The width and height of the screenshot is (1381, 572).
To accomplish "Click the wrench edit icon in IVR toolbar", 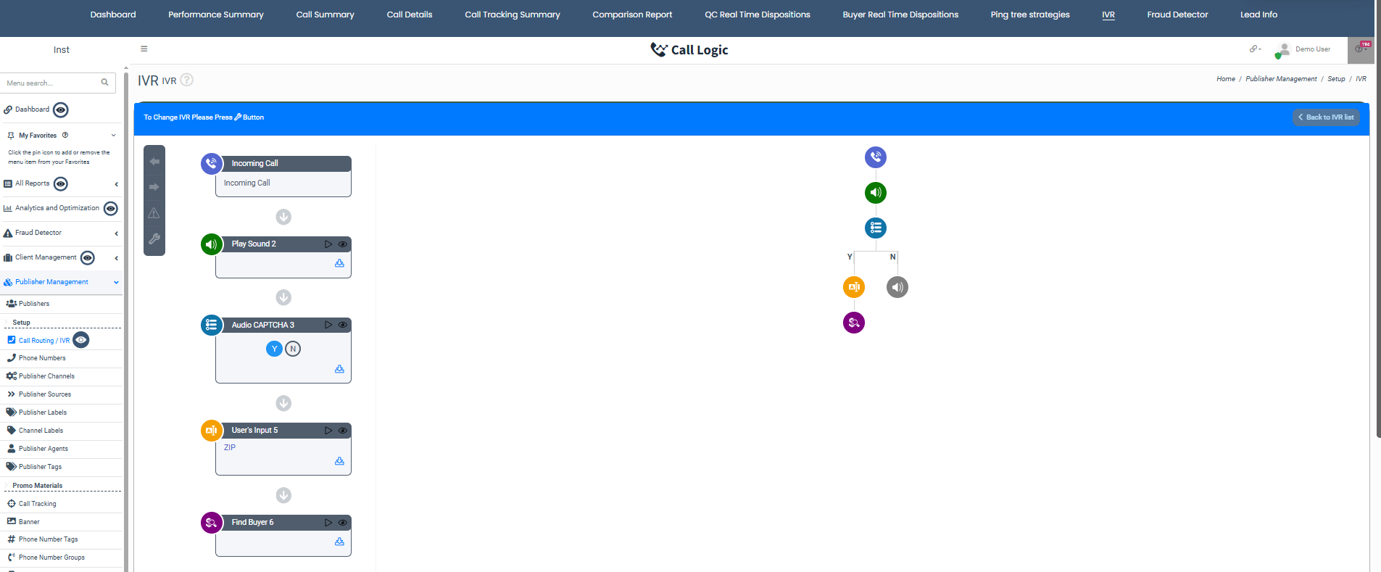I will click(x=154, y=239).
